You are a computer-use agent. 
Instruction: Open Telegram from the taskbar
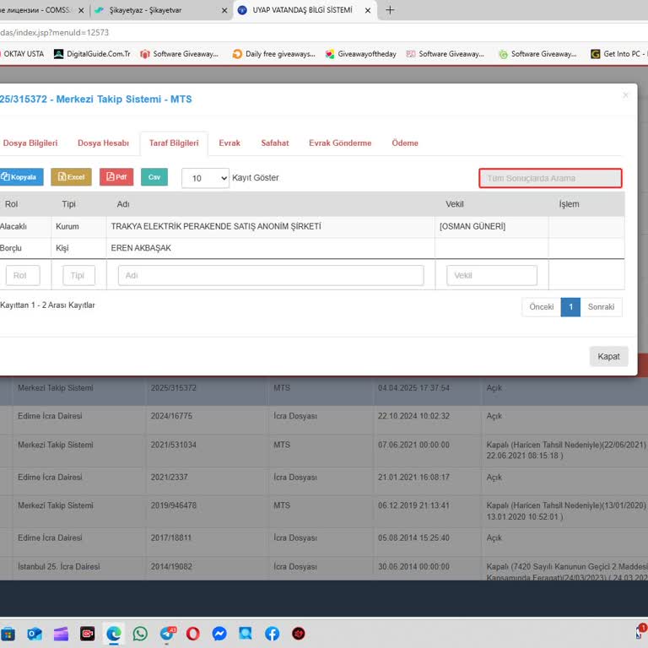(167, 633)
